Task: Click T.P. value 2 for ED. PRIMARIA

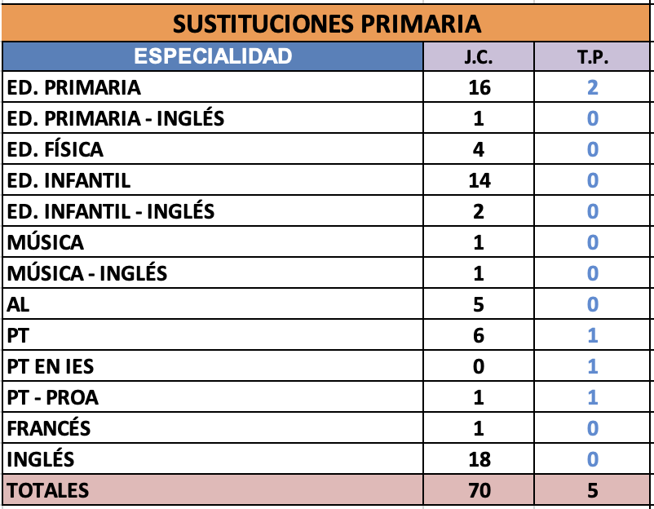Action: coord(593,87)
